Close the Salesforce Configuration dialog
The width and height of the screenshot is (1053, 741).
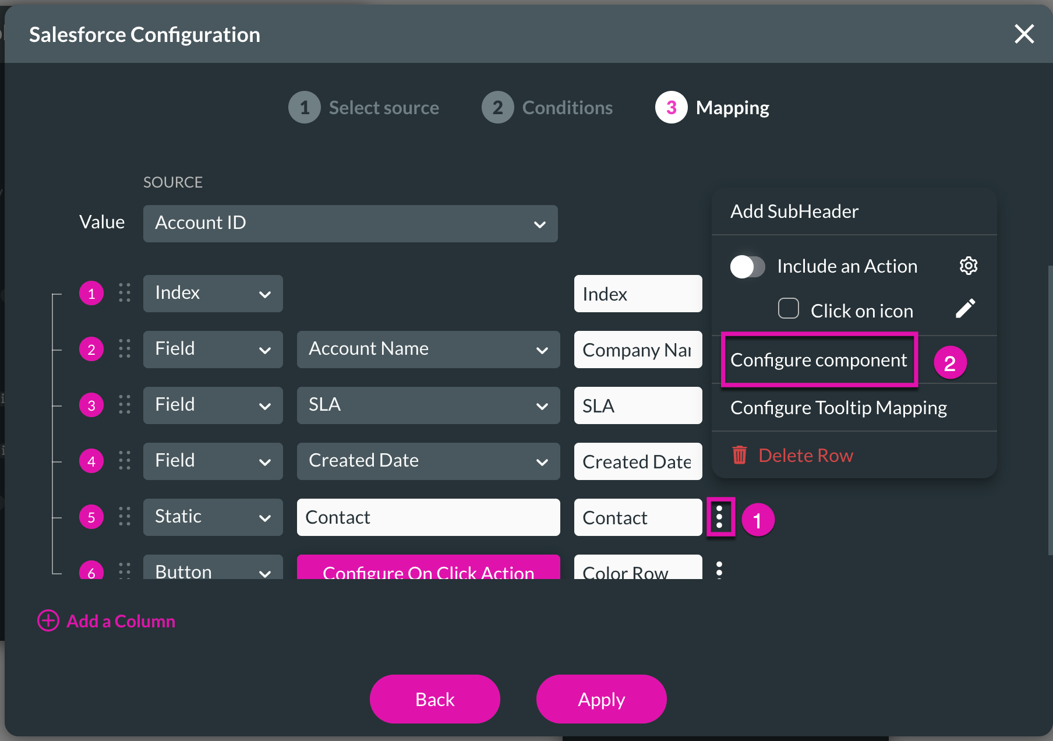coord(1024,34)
